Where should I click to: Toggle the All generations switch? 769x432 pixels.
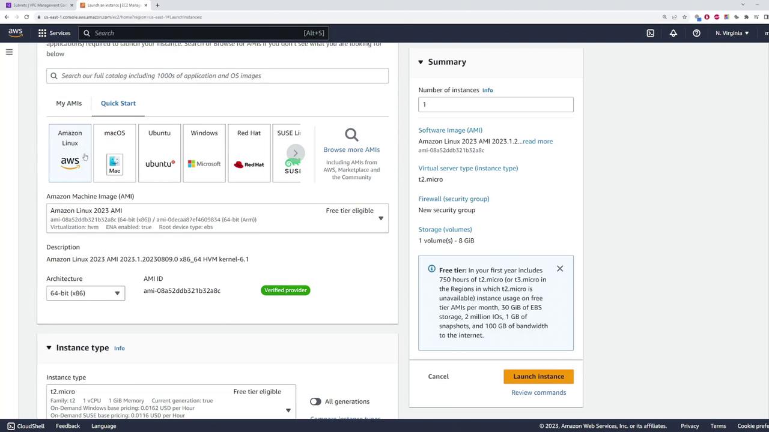pyautogui.click(x=315, y=401)
